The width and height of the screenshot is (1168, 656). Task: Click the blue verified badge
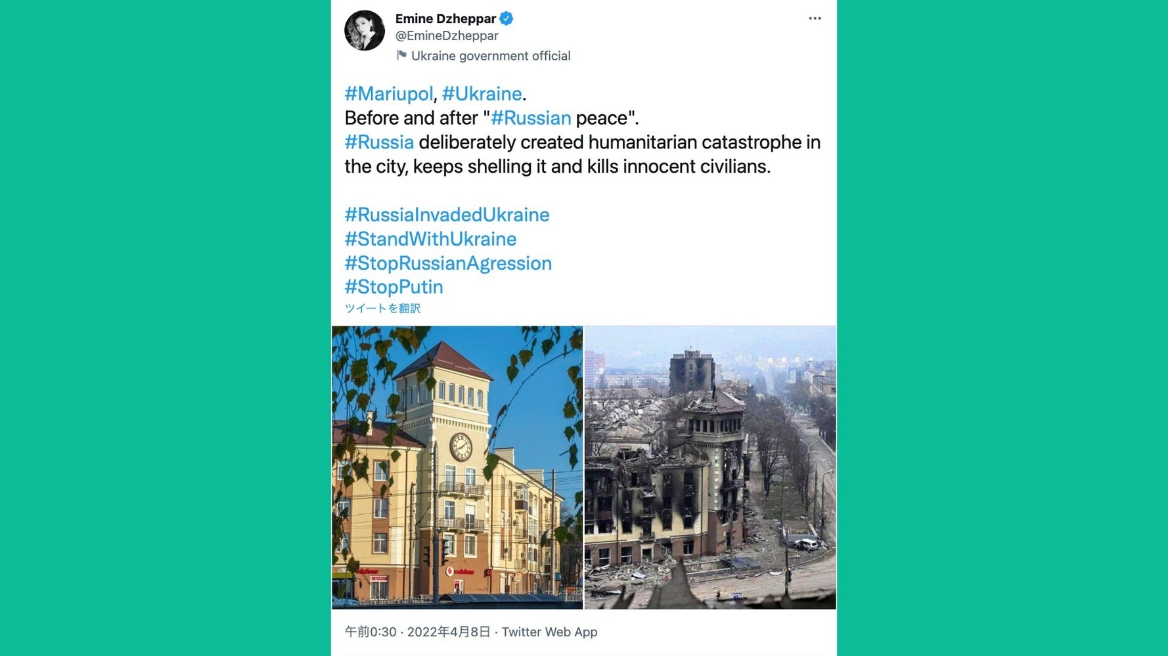tap(506, 18)
